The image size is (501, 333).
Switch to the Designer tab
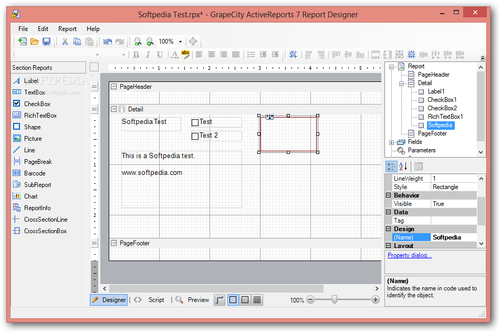[x=109, y=300]
